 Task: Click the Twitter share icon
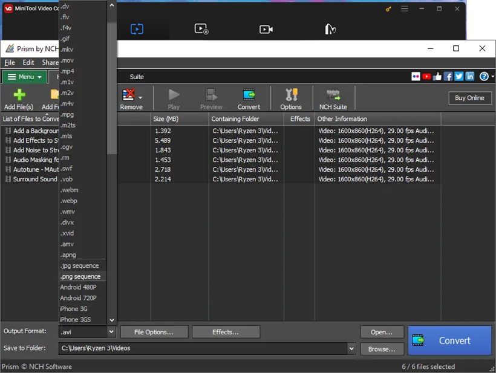(x=458, y=77)
